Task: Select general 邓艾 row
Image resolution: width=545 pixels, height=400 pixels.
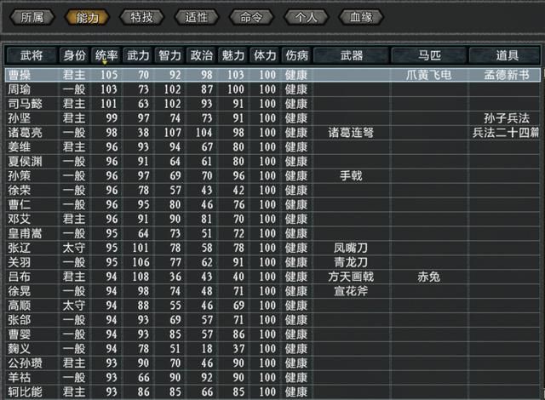Action: pos(272,219)
